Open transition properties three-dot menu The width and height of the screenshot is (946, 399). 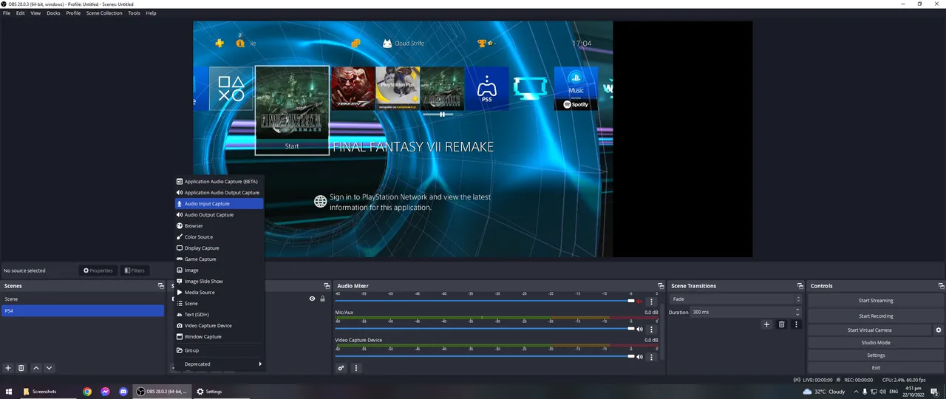(x=796, y=324)
